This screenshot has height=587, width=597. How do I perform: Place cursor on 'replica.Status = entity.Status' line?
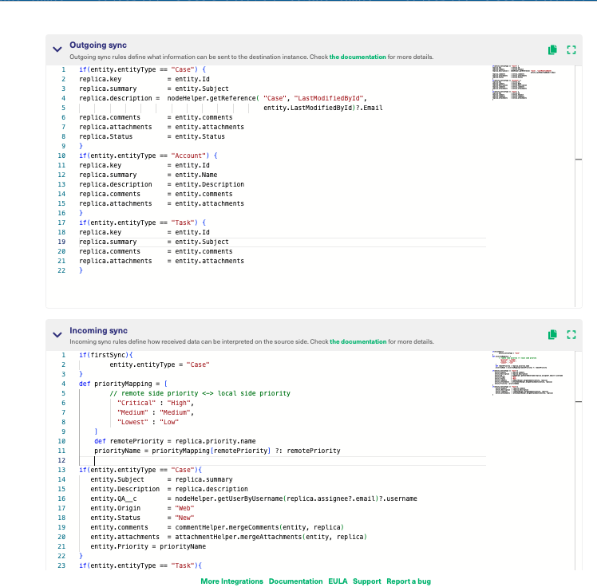point(152,136)
